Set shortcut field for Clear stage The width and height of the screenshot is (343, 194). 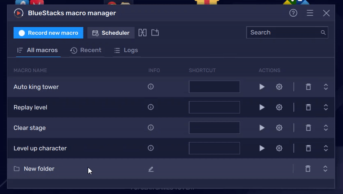tap(214, 128)
